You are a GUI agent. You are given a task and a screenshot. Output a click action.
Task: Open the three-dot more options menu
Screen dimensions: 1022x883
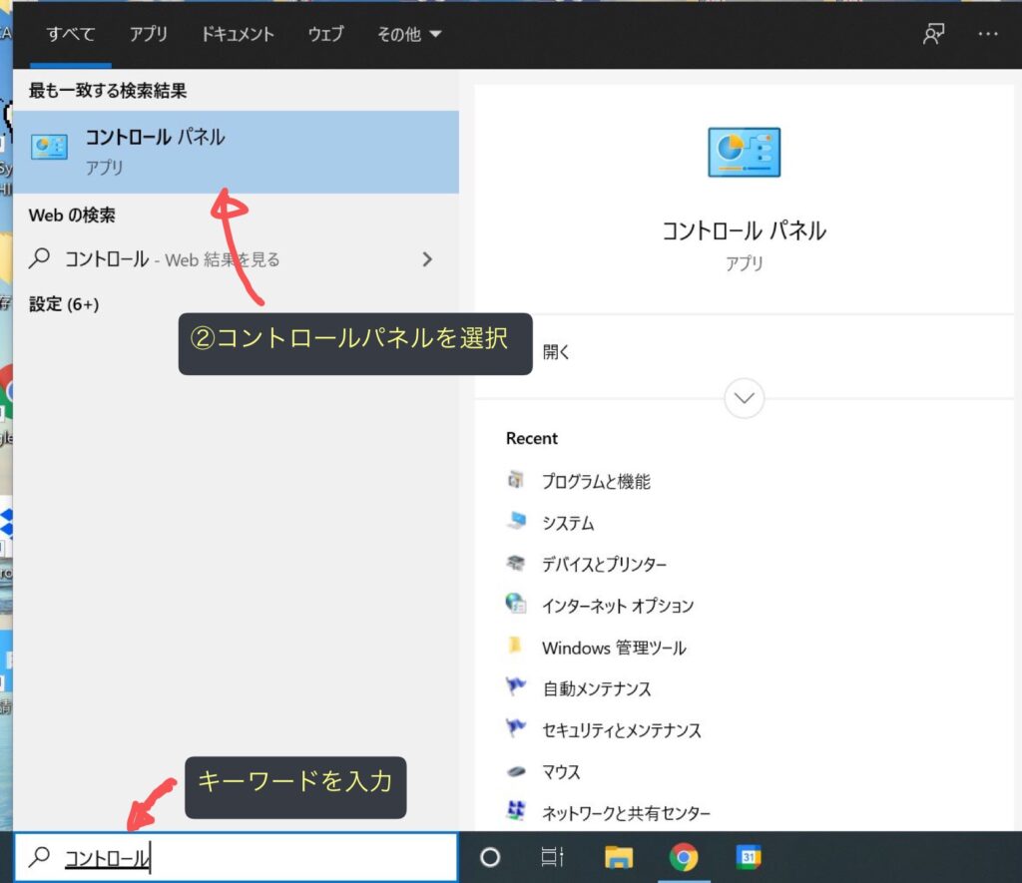988,34
